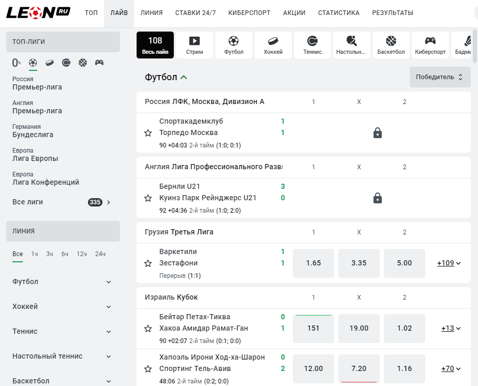
Task: Open Все лиги link with 335 badge
Action: 62,202
